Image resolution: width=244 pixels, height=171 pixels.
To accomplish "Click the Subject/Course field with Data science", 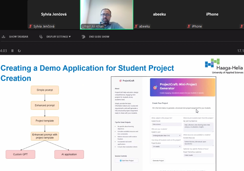I will tap(166, 124).
